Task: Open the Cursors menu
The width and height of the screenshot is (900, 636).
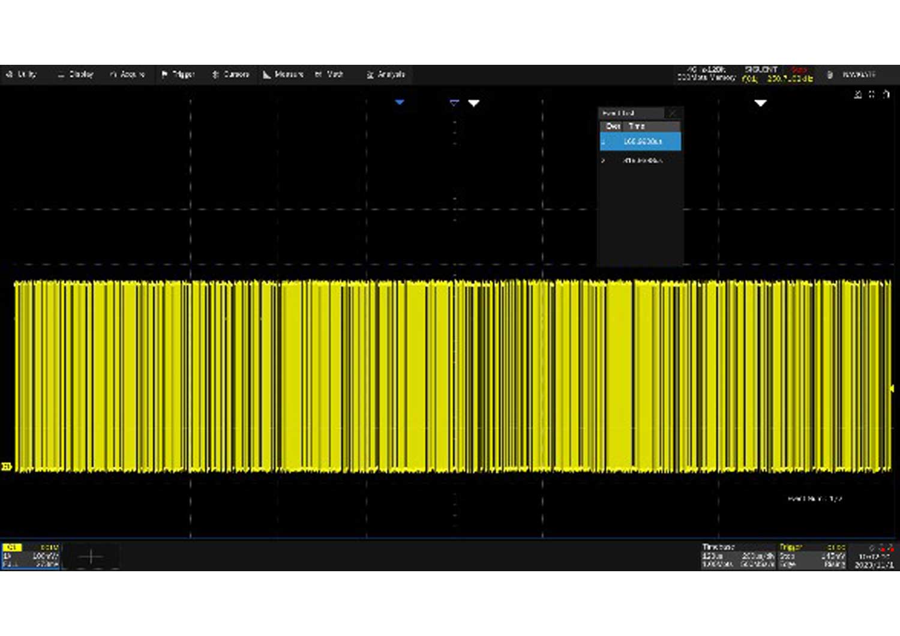Action: tap(230, 74)
